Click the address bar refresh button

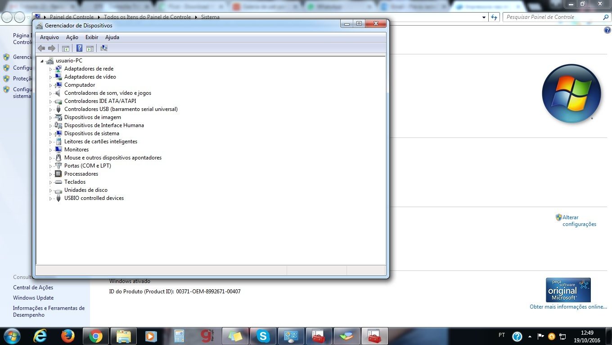(494, 17)
